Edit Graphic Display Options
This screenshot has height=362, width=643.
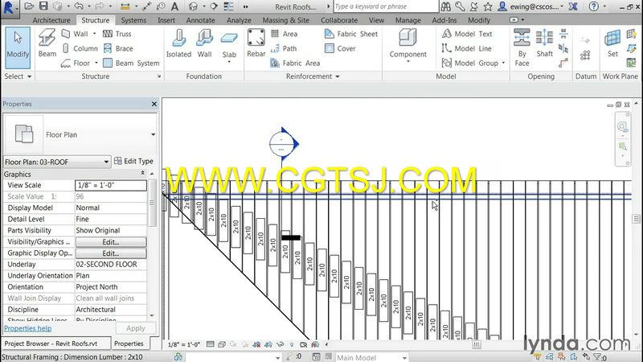pyautogui.click(x=111, y=253)
